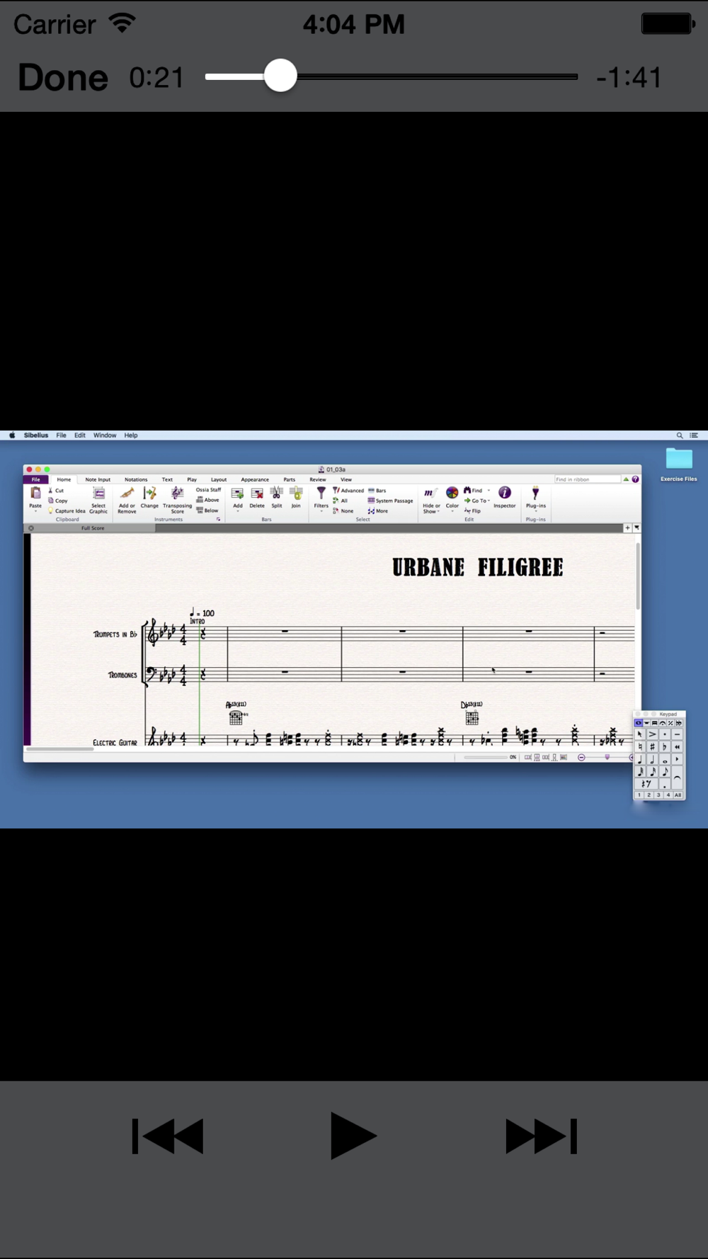This screenshot has width=708, height=1259.
Task: Click the Copy command in Clipboard group
Action: click(57, 501)
